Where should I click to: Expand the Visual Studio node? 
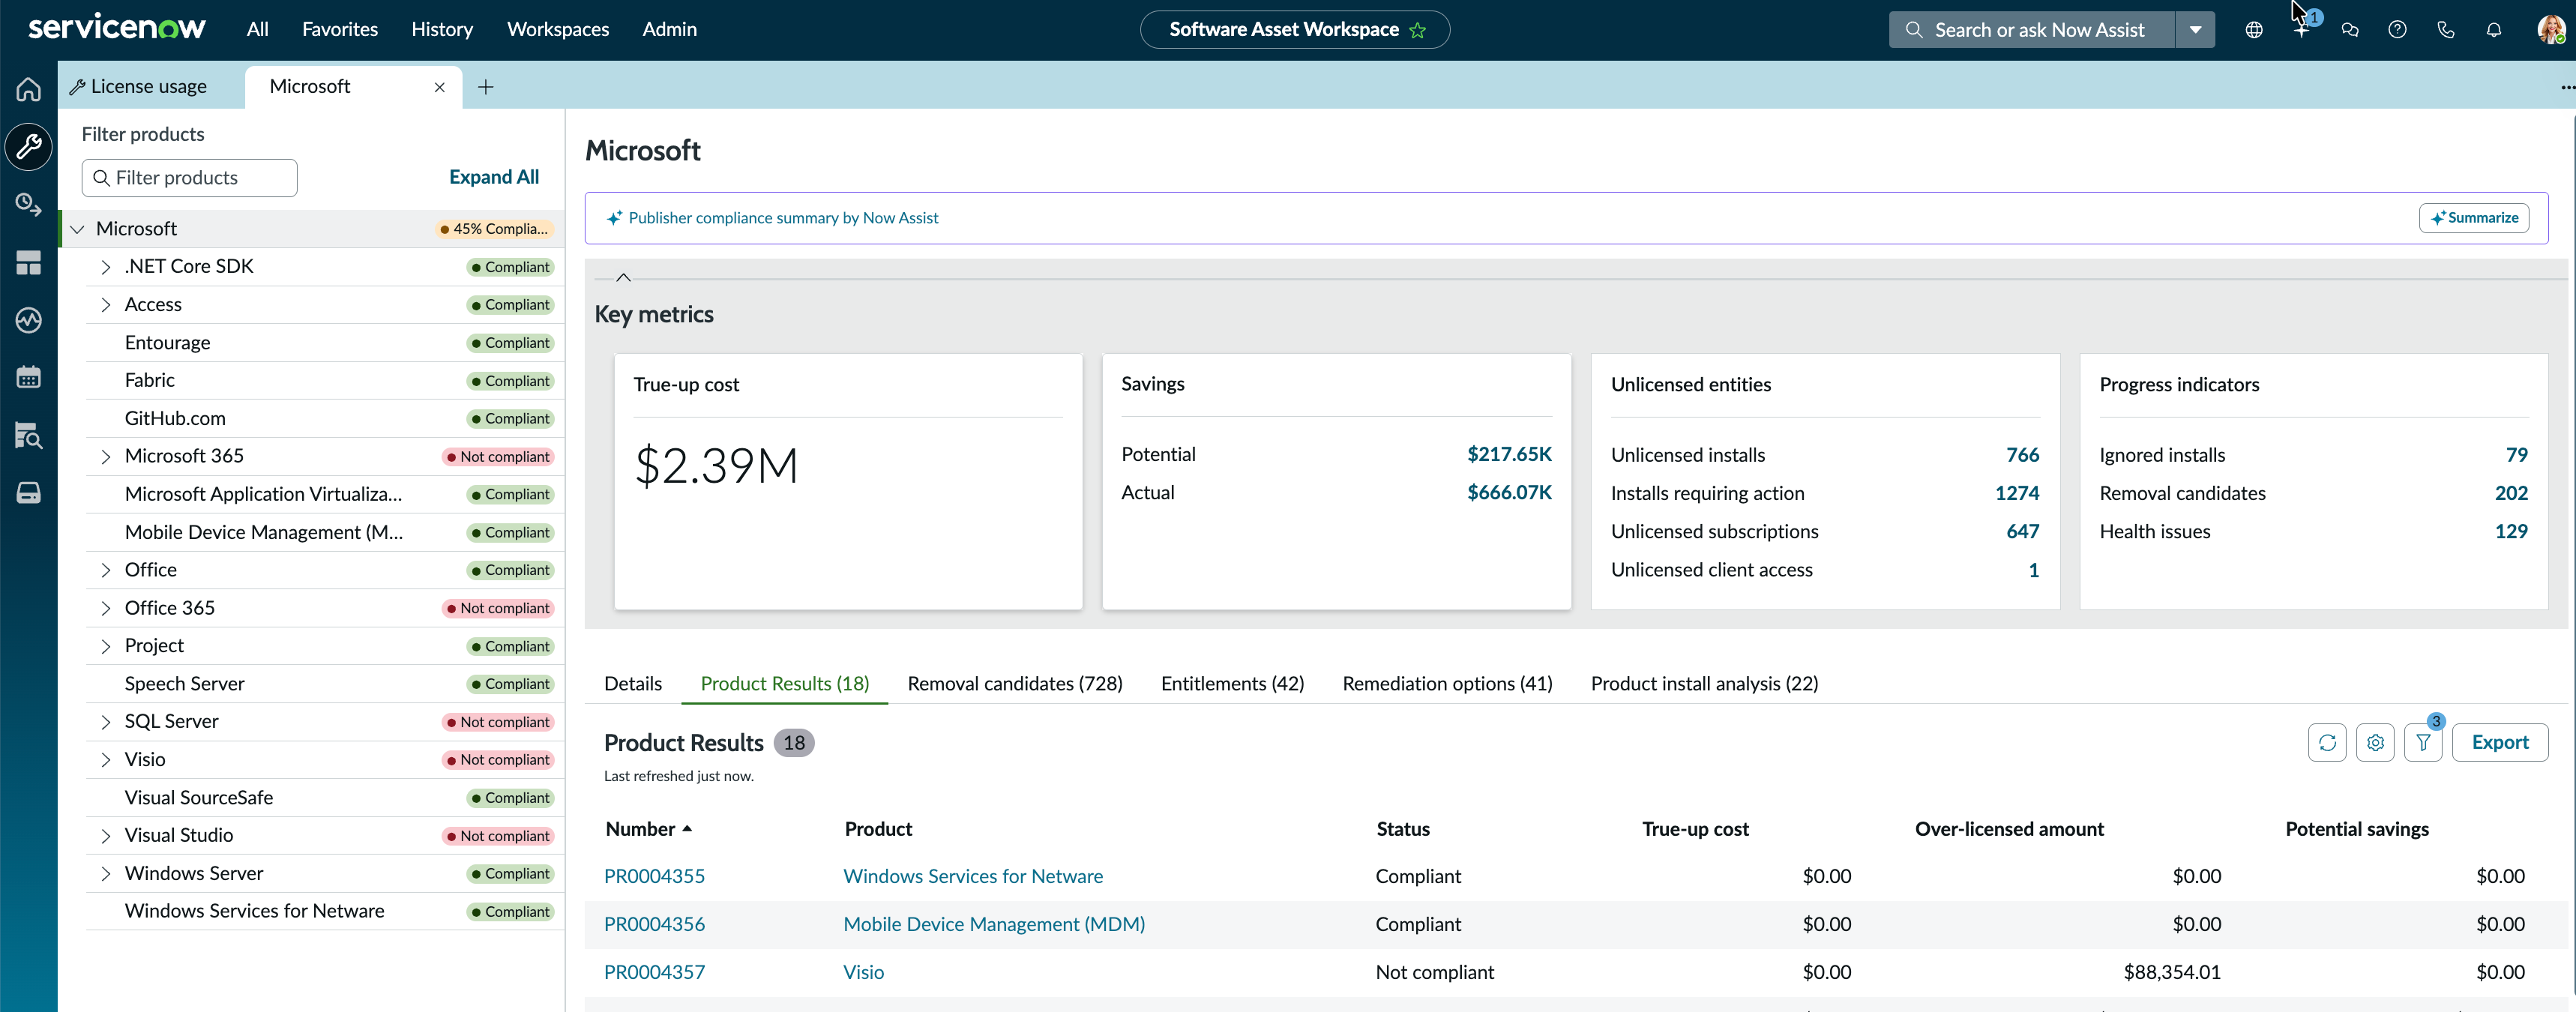coord(105,836)
